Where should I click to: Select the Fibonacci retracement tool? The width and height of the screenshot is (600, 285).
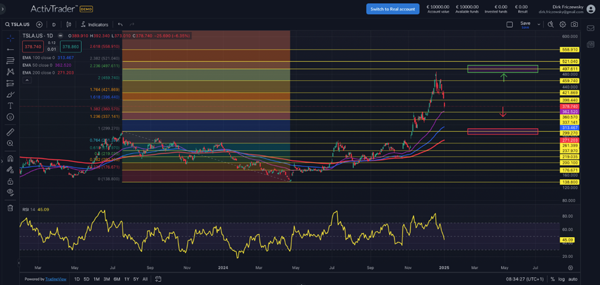(x=10, y=60)
